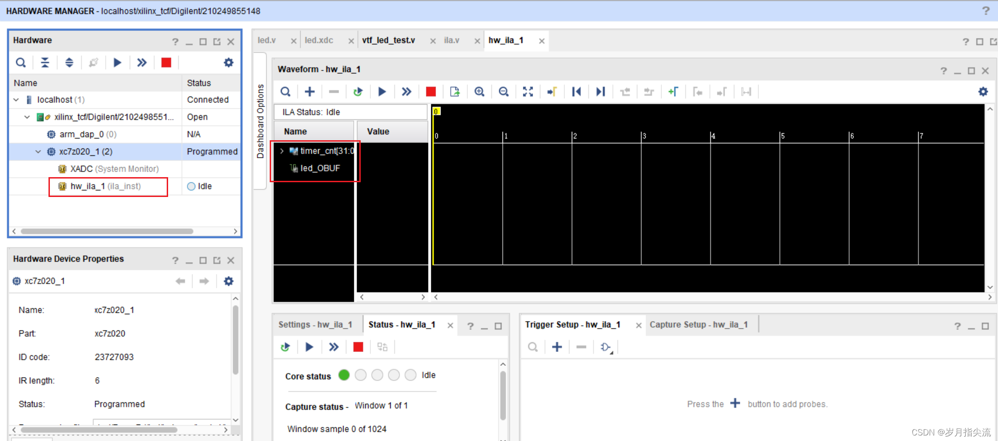Add probe in Trigger Setup toolbar
The height and width of the screenshot is (441, 998).
pyautogui.click(x=557, y=347)
